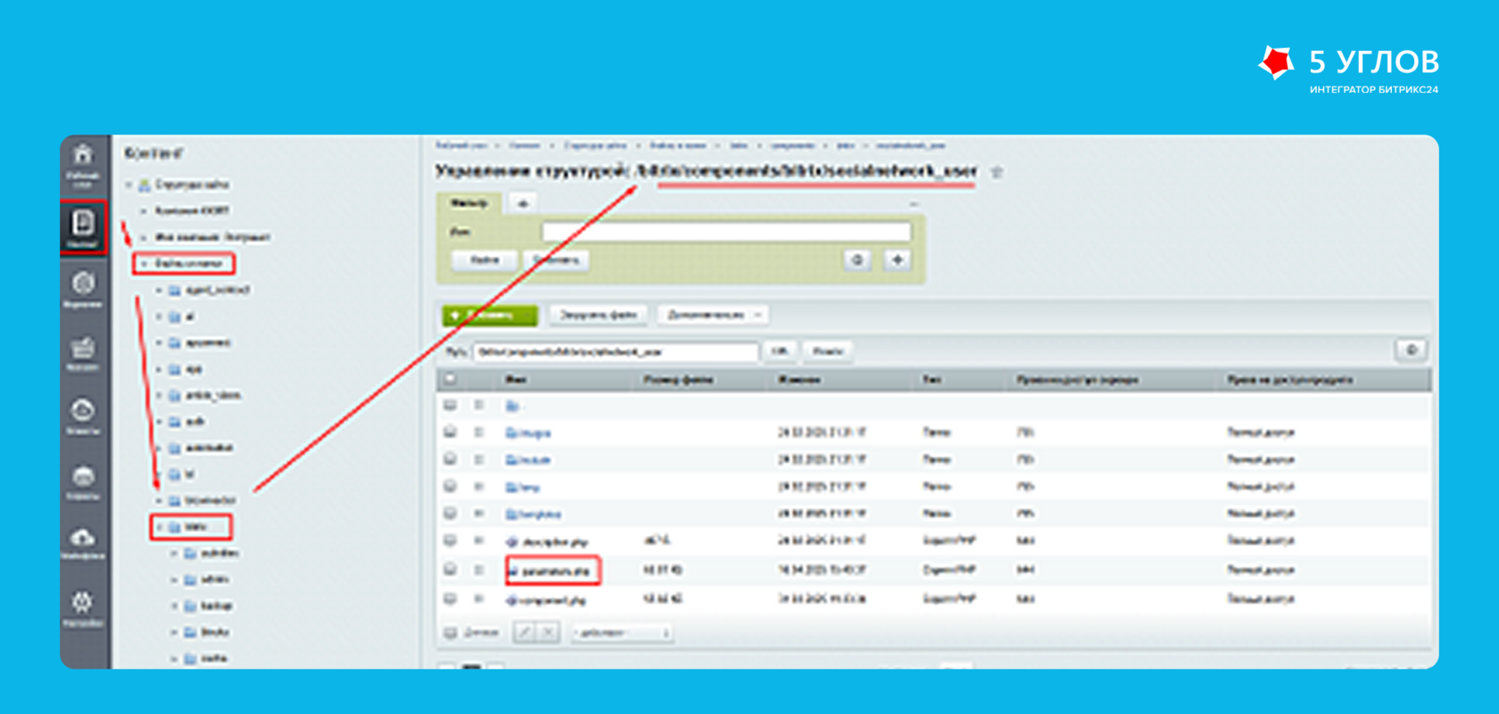Check the component.php row checkbox
1499x714 pixels.
(451, 599)
